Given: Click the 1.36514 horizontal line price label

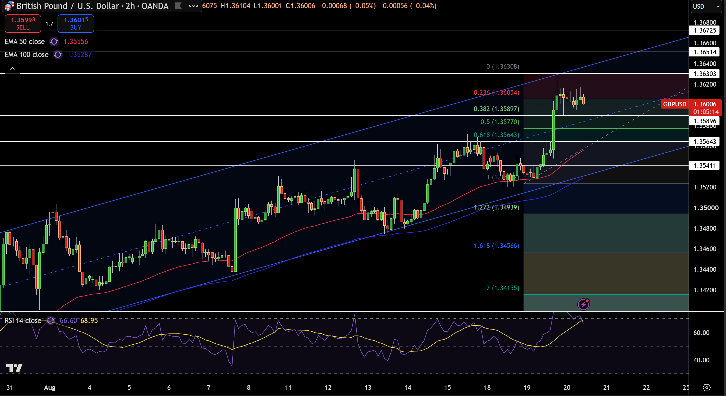Looking at the screenshot, I should tap(704, 52).
